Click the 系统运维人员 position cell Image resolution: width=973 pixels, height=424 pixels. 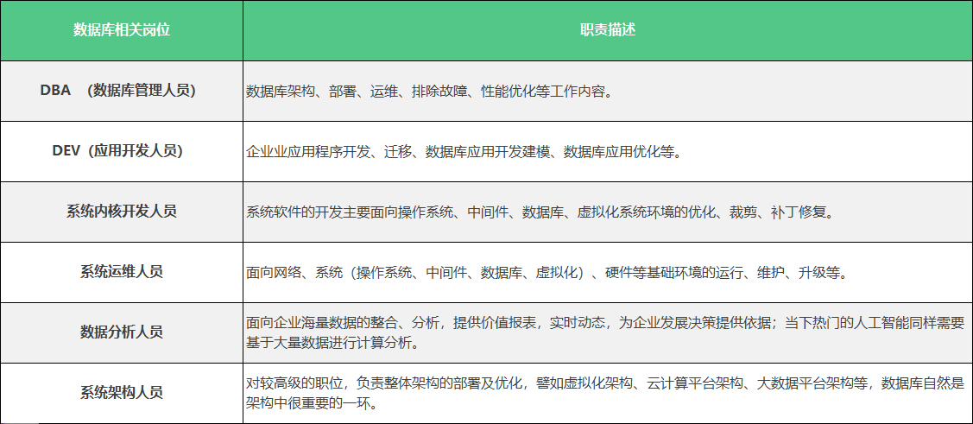pos(121,271)
